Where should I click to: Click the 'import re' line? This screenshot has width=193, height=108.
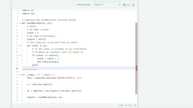28,10
